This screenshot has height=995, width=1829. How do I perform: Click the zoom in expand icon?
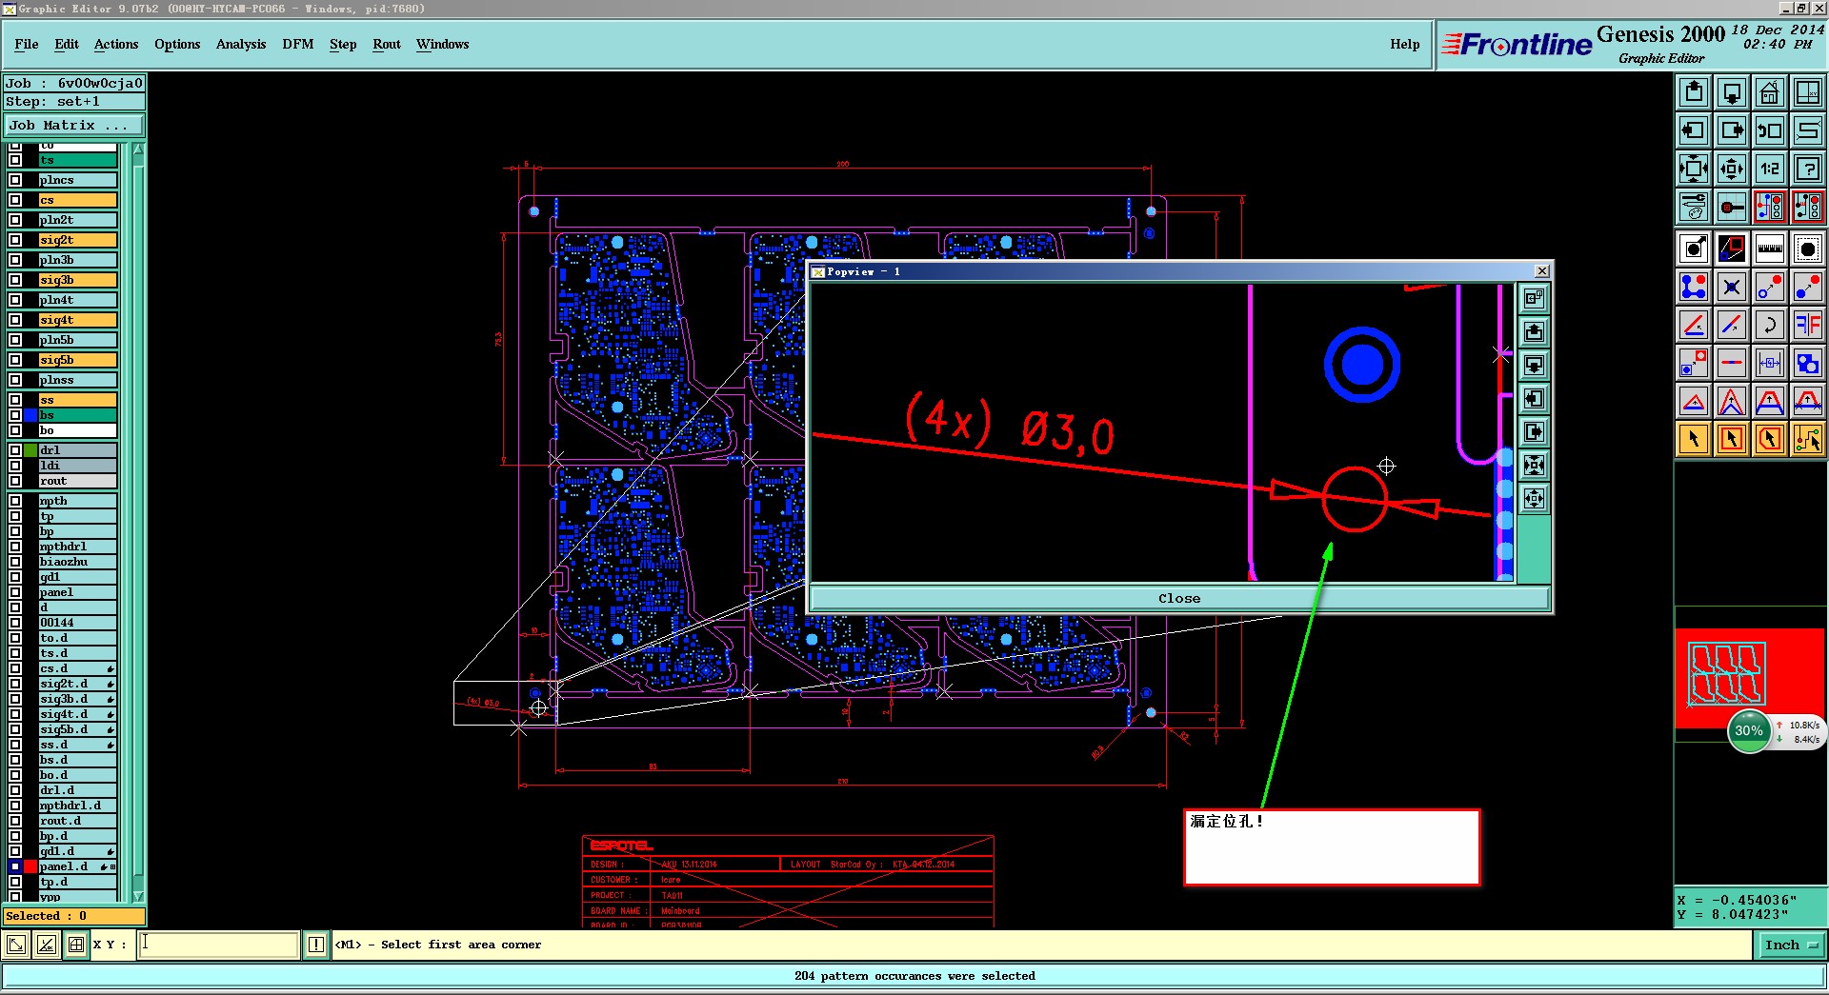(x=1694, y=169)
